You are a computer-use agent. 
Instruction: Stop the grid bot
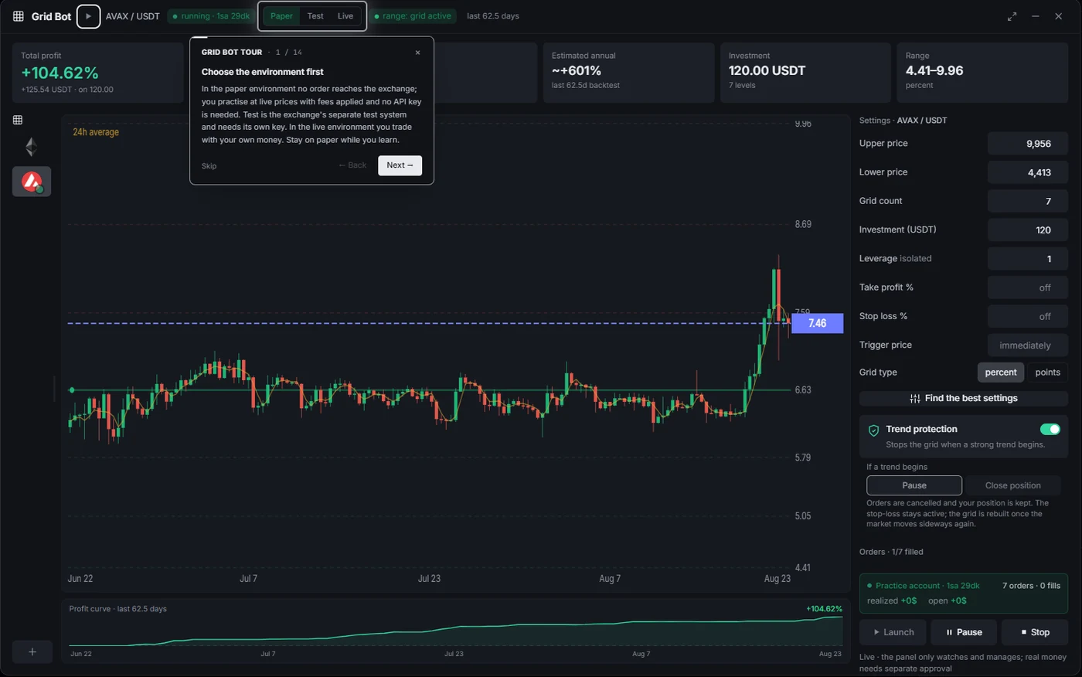(1035, 632)
